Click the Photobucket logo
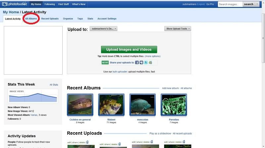The height and width of the screenshot is (148, 265). pos(15,4)
